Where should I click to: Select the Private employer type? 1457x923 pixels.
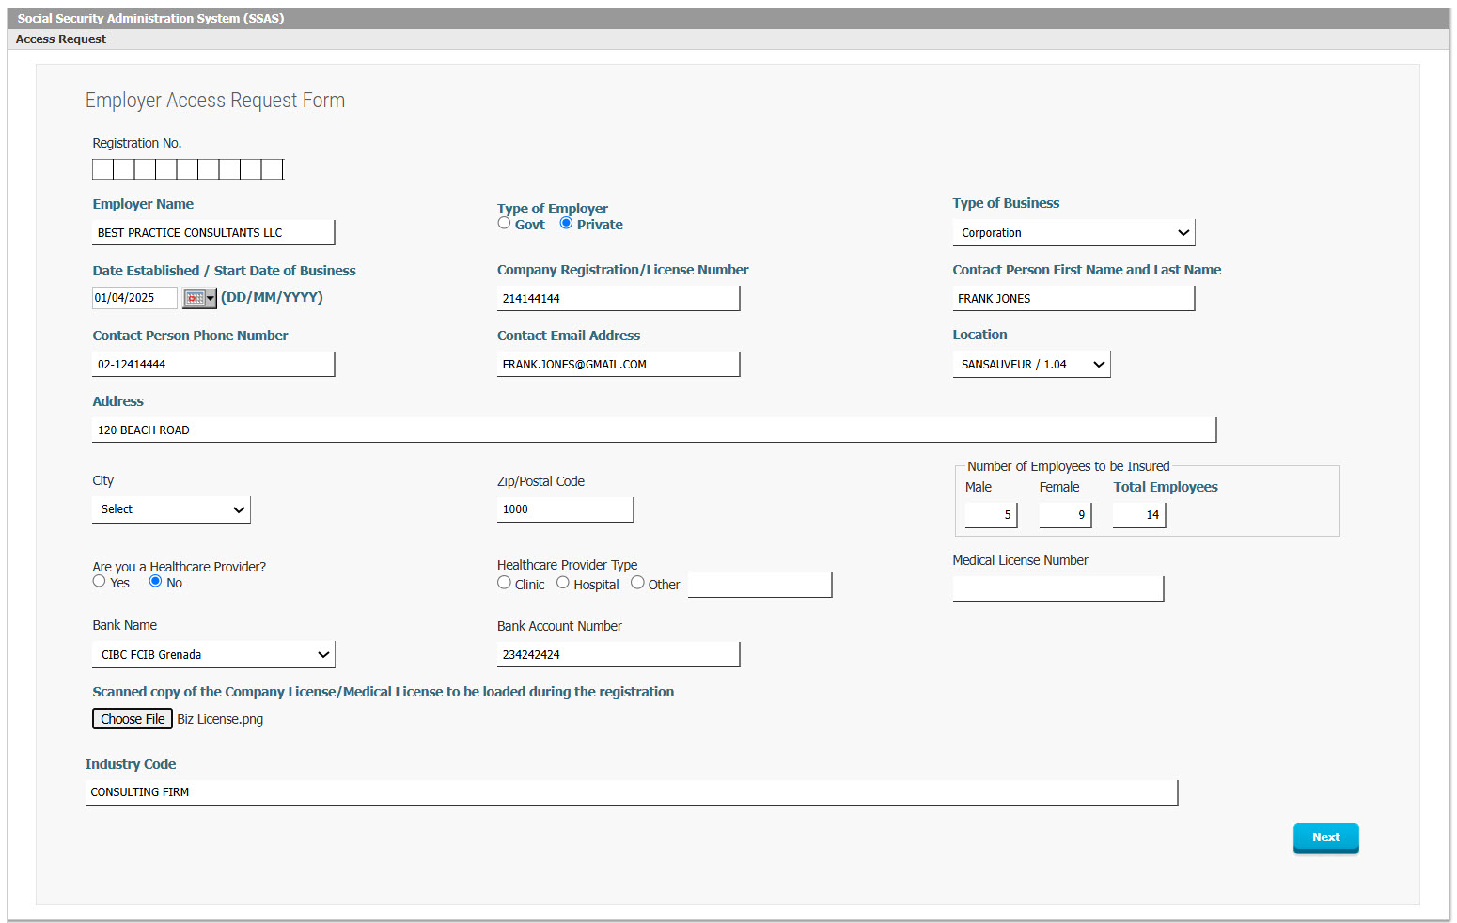click(x=566, y=223)
